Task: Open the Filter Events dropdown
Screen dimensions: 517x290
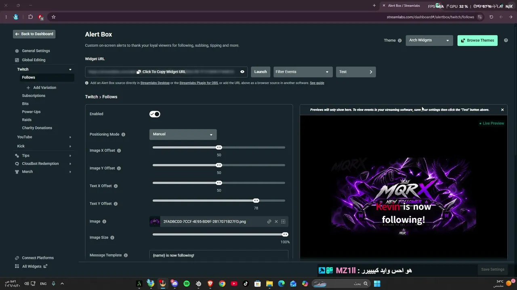Action: pos(303,72)
